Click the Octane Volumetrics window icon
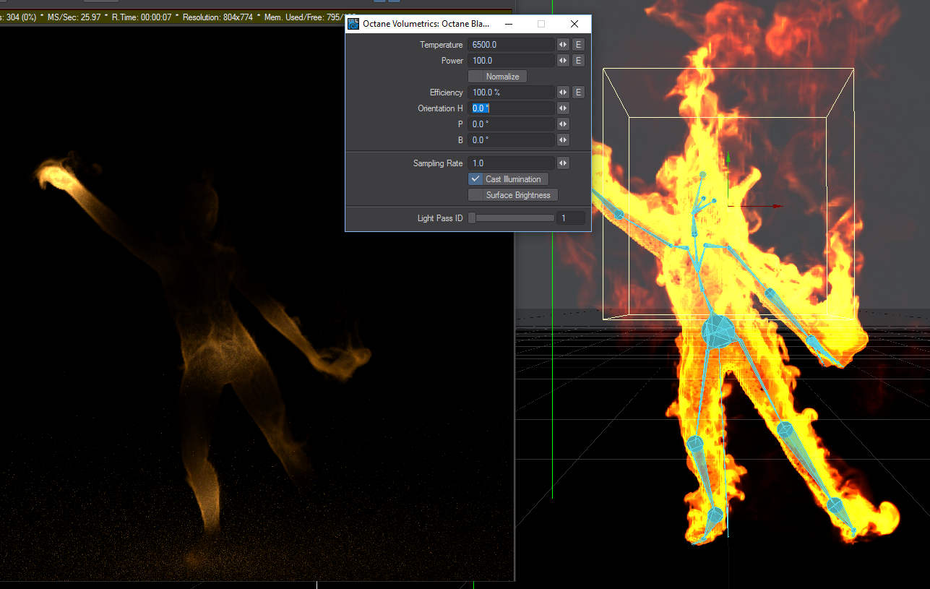 coord(353,24)
